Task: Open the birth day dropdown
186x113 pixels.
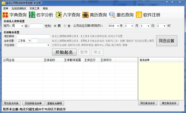Action: click(148, 26)
